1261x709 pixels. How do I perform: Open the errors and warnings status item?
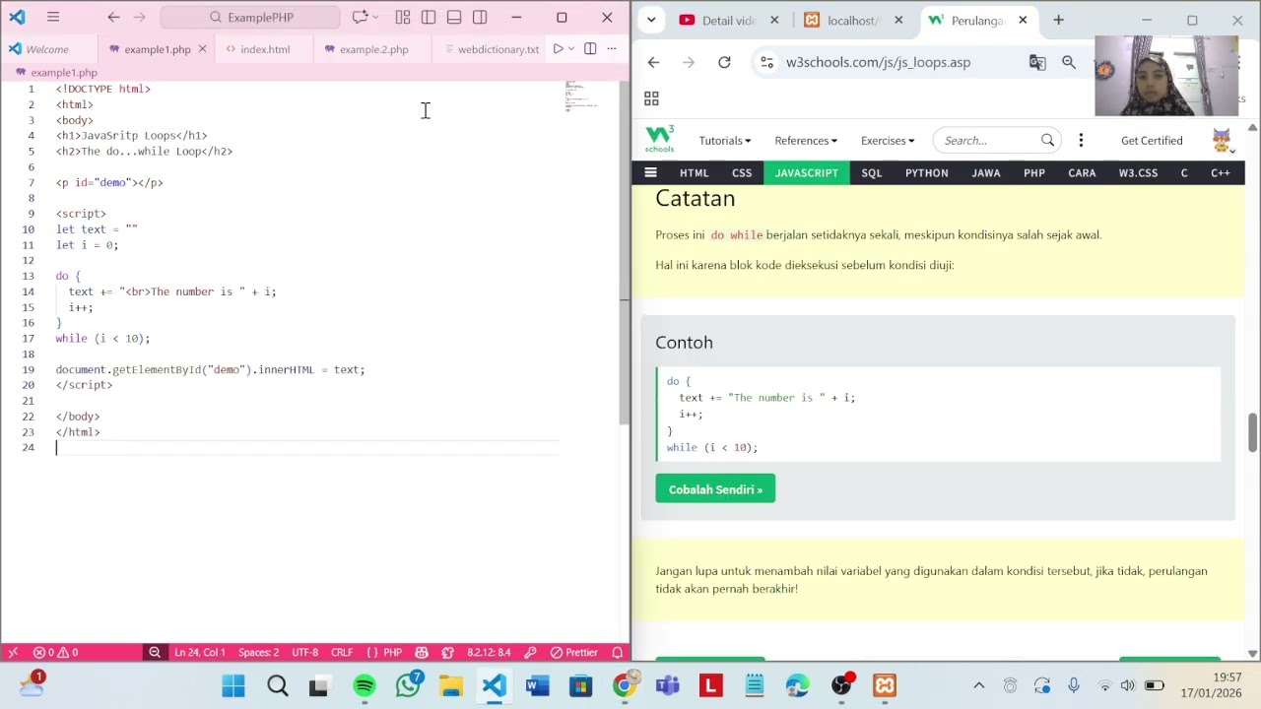[x=55, y=652]
